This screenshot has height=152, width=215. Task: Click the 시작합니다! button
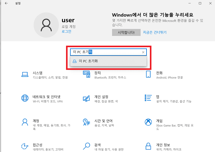point(126,32)
